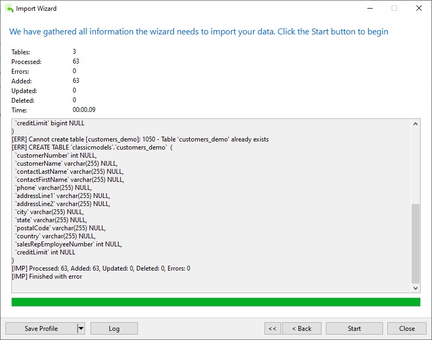Open the Save Profile dropdown arrow
This screenshot has height=340, width=432.
pyautogui.click(x=81, y=329)
